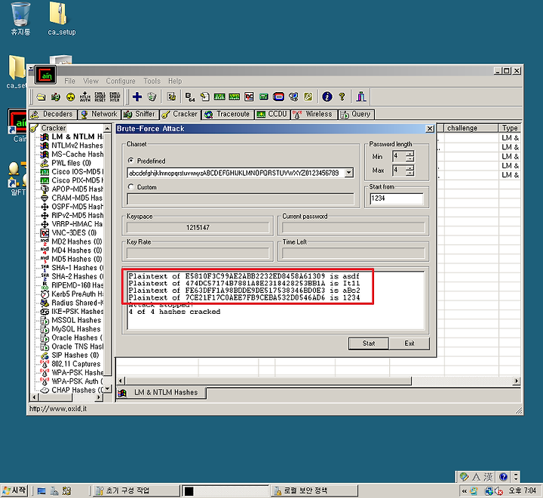The image size is (543, 498).
Task: Toggle the yellow radiation APR toolbar icon
Action: click(x=70, y=97)
